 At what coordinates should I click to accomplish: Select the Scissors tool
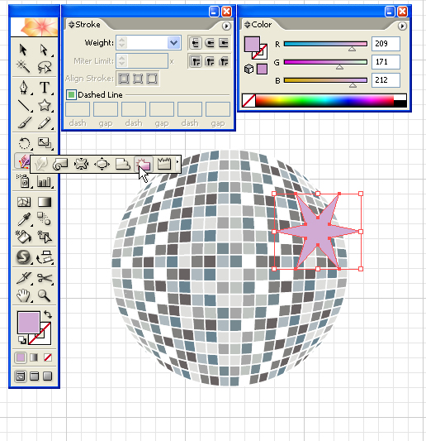click(x=45, y=278)
